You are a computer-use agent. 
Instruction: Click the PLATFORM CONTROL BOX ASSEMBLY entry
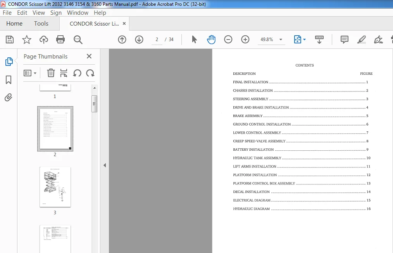tap(302, 183)
